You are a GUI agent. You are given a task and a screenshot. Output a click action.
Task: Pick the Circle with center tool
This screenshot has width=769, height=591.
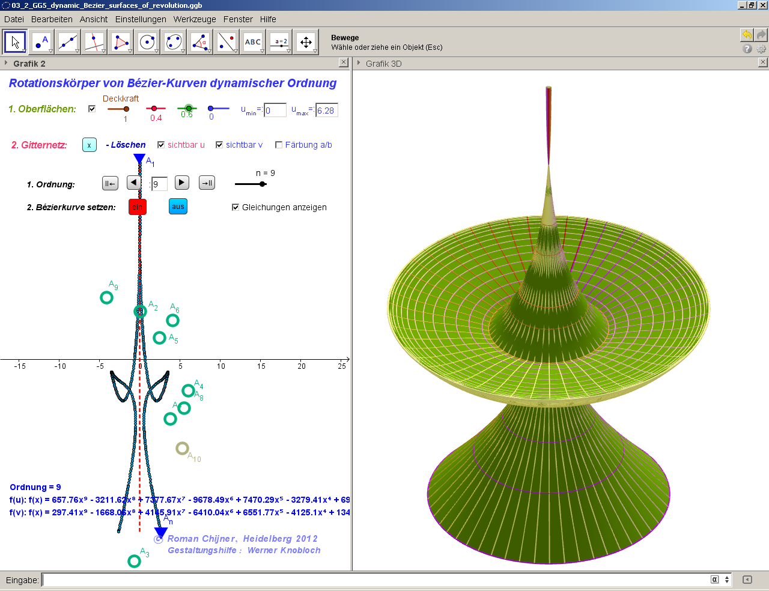[x=147, y=43]
